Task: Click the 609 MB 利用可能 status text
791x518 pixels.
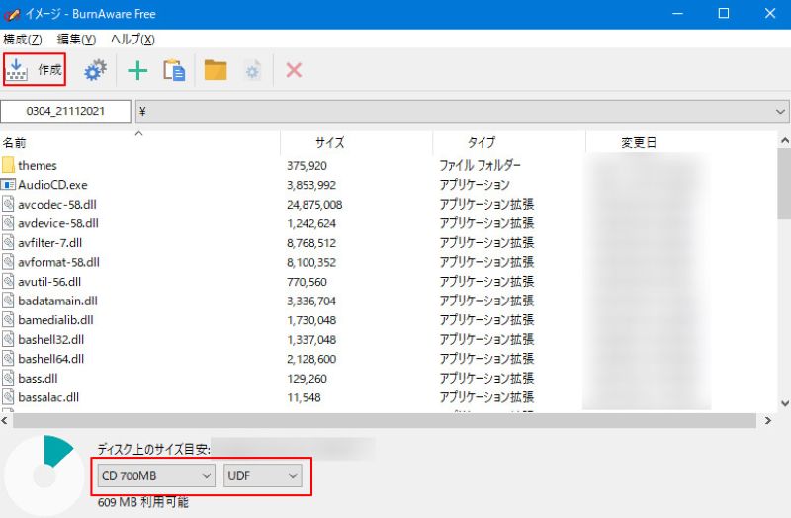Action: click(x=142, y=502)
